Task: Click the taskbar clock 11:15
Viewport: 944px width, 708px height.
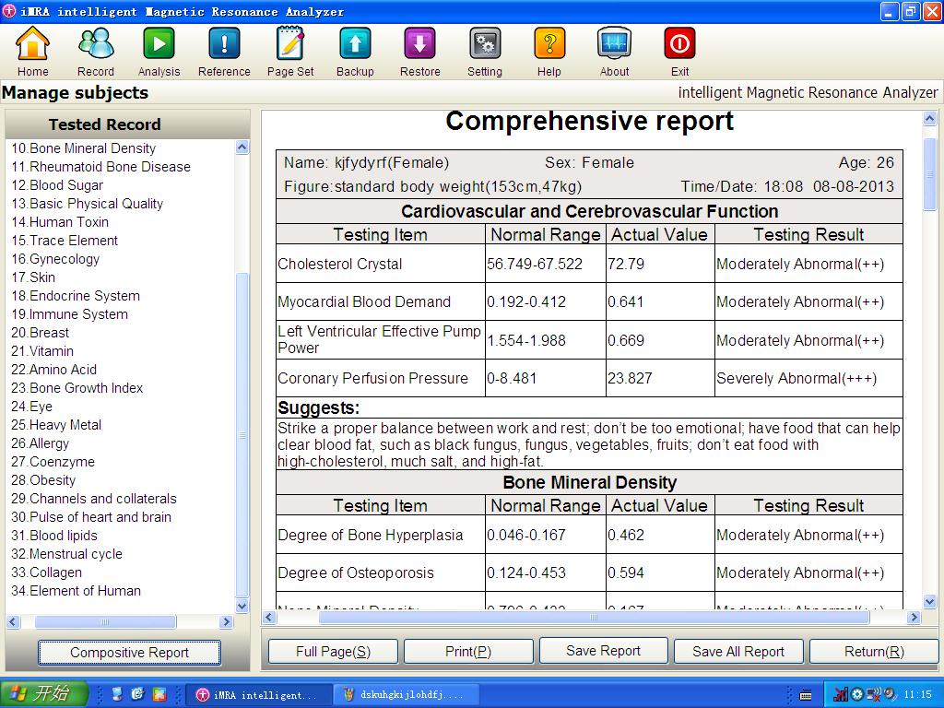Action: (x=918, y=695)
